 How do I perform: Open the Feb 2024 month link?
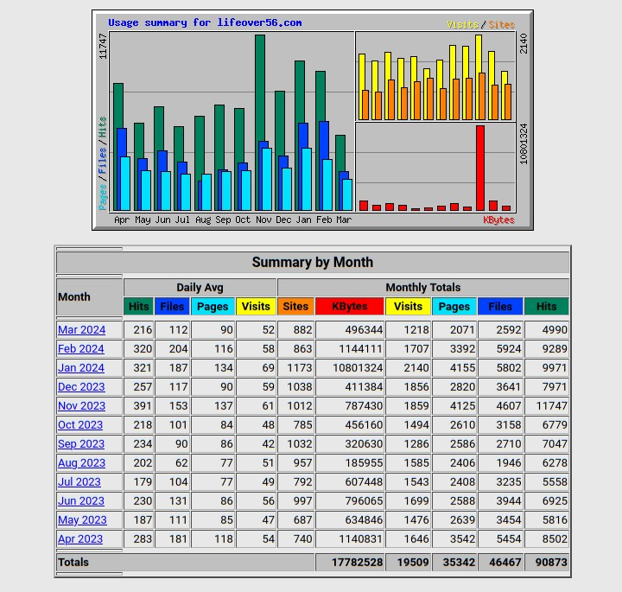coord(80,349)
